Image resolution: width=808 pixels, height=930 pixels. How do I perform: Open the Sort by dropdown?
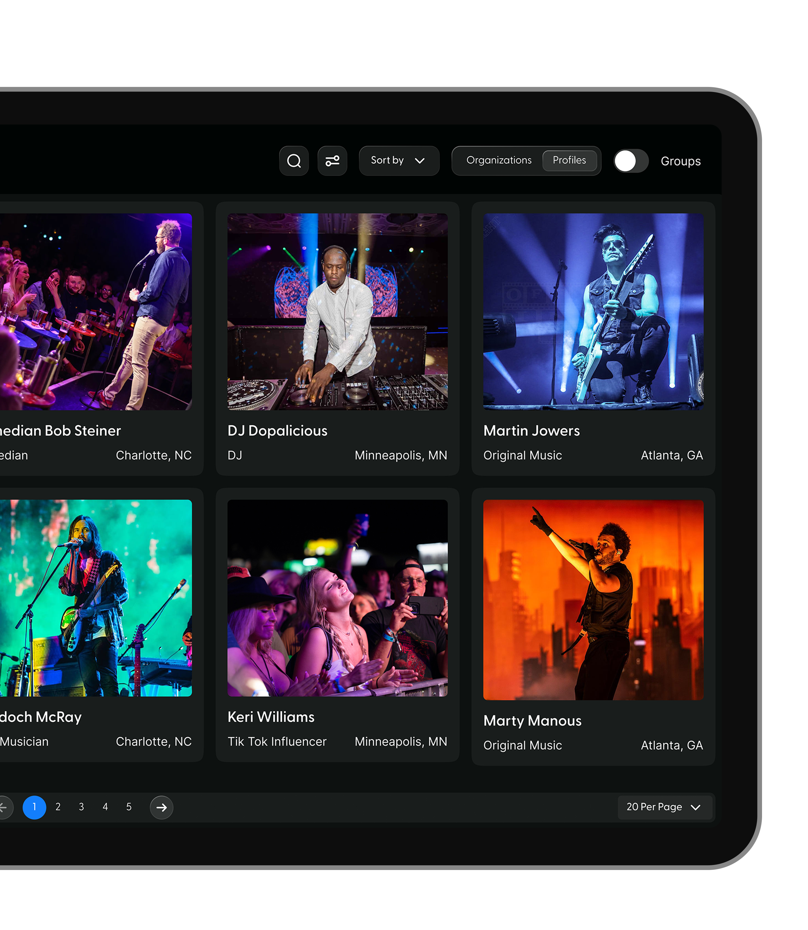399,161
